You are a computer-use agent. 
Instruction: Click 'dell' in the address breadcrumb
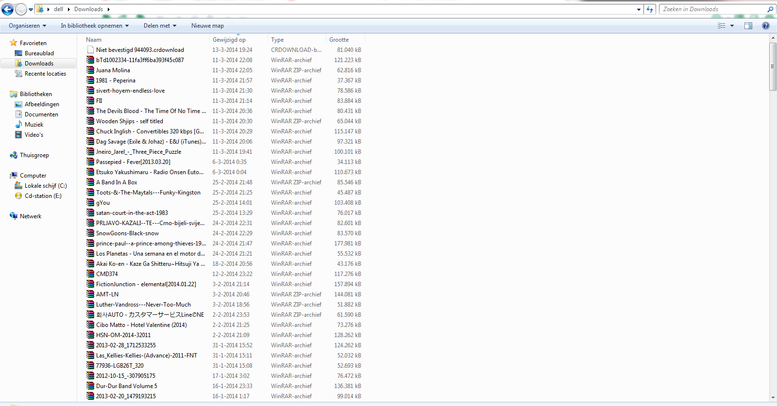[59, 9]
